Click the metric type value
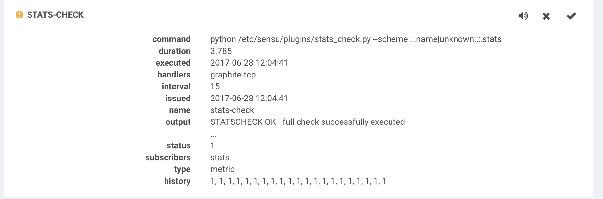Viewport: 603px width, 199px height. (x=223, y=169)
